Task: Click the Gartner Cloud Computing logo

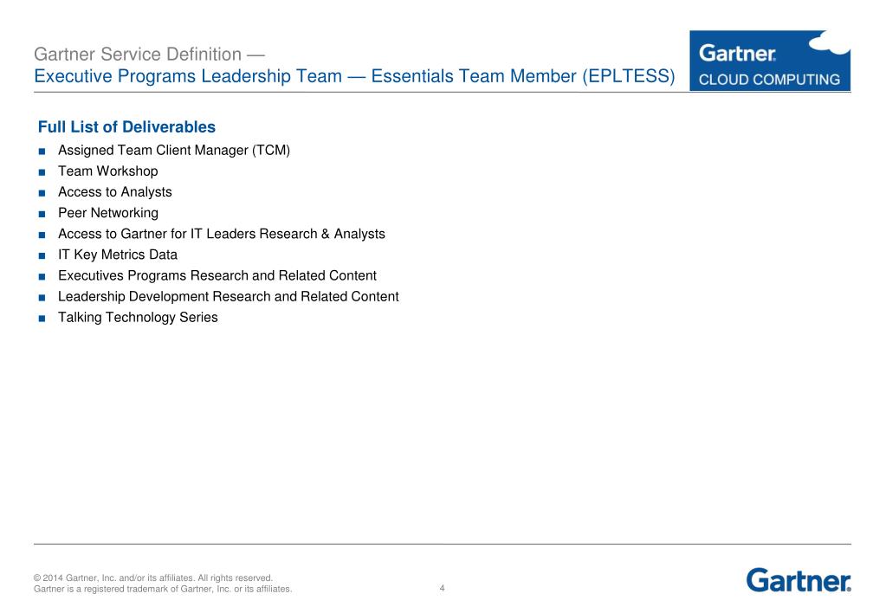Action: 770,61
